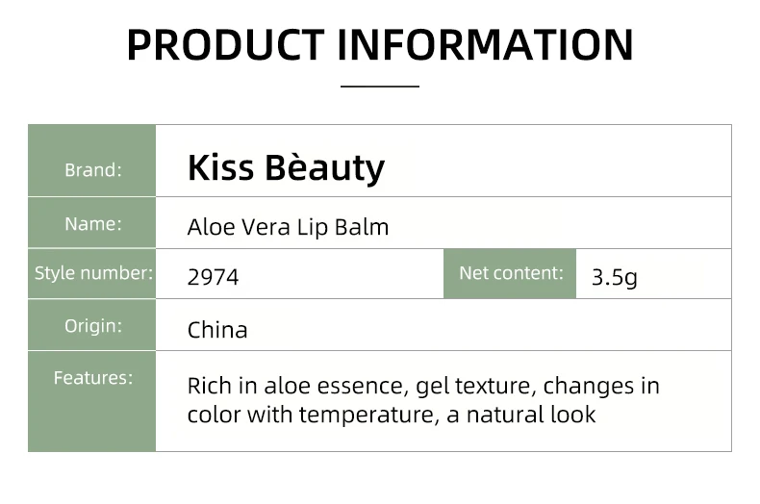The image size is (760, 504).
Task: Click the divider line under the heading
Action: [380, 87]
